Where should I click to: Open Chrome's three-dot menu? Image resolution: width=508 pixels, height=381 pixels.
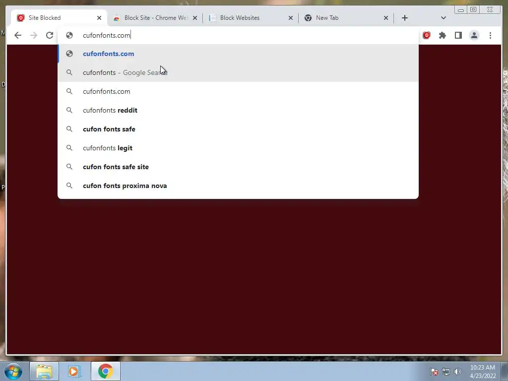(x=490, y=35)
